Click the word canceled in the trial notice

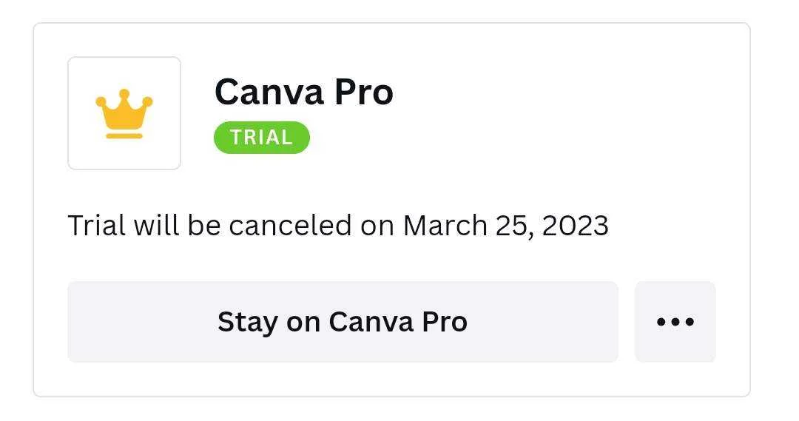click(x=290, y=225)
